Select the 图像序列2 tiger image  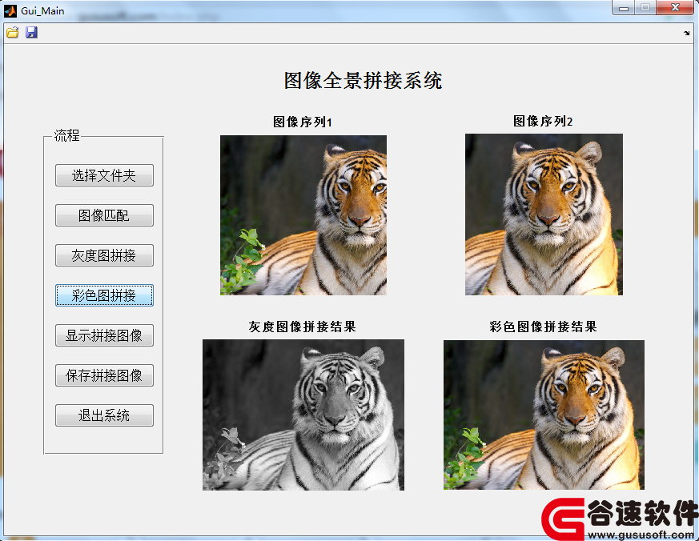(544, 214)
